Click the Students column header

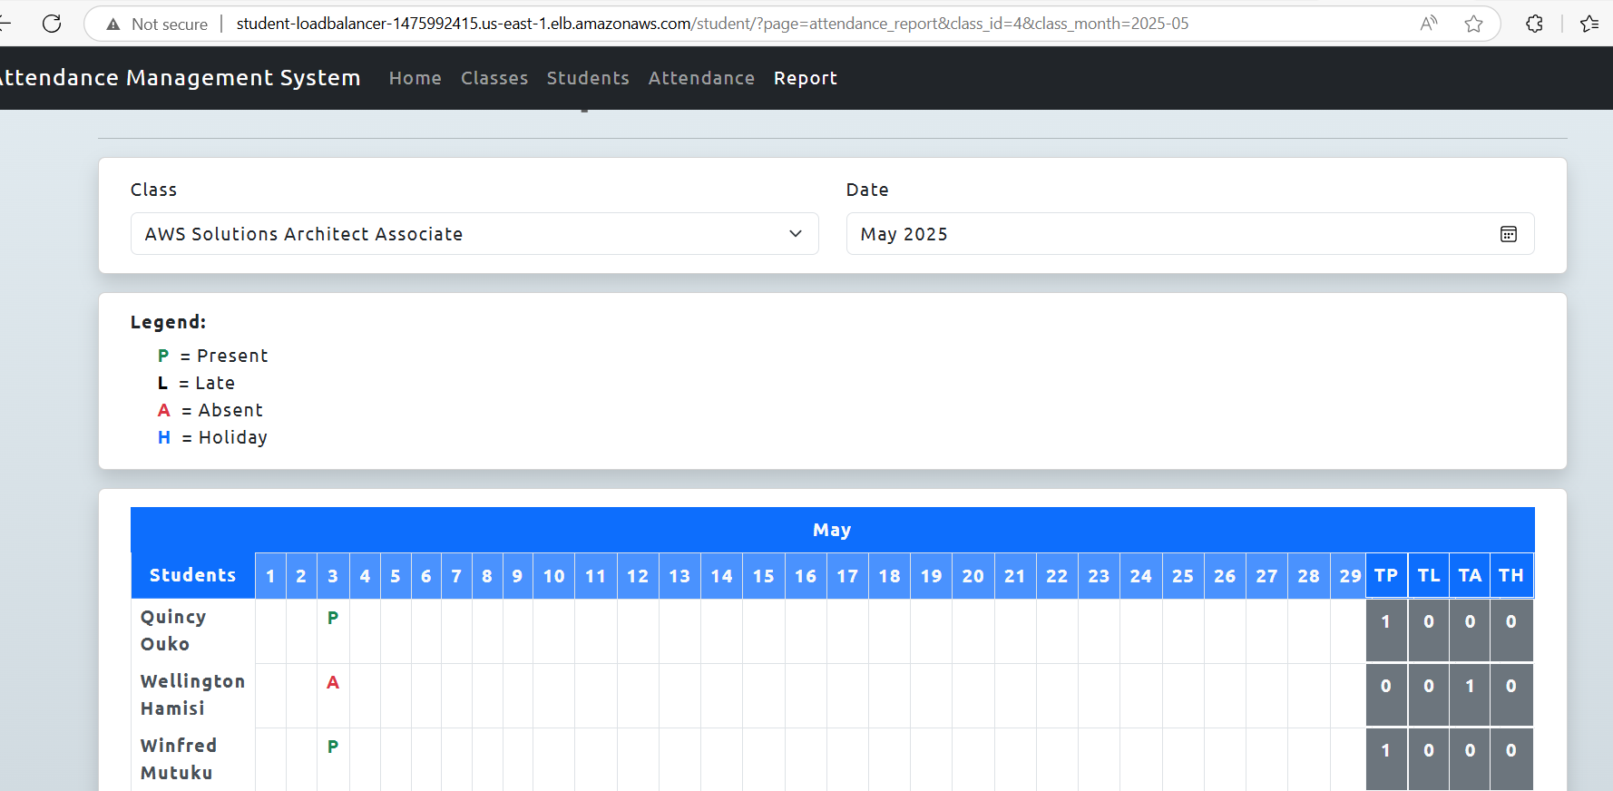(193, 575)
